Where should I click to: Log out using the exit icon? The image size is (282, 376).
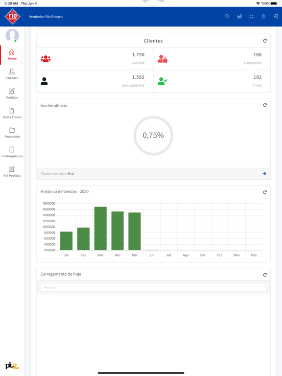coord(276,16)
